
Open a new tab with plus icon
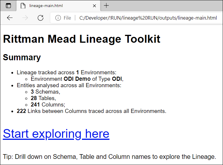click(x=106, y=6)
